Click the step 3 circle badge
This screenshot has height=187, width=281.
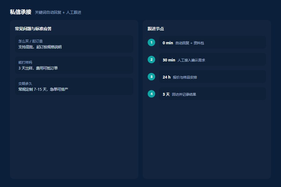151,77
